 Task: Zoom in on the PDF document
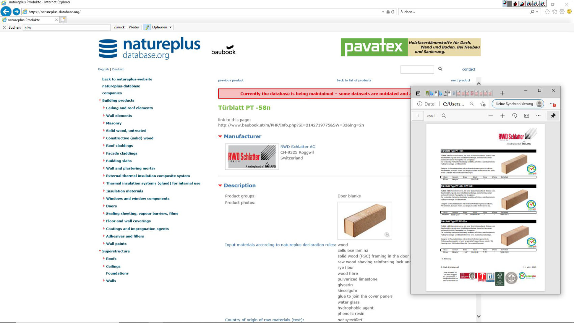[502, 116]
